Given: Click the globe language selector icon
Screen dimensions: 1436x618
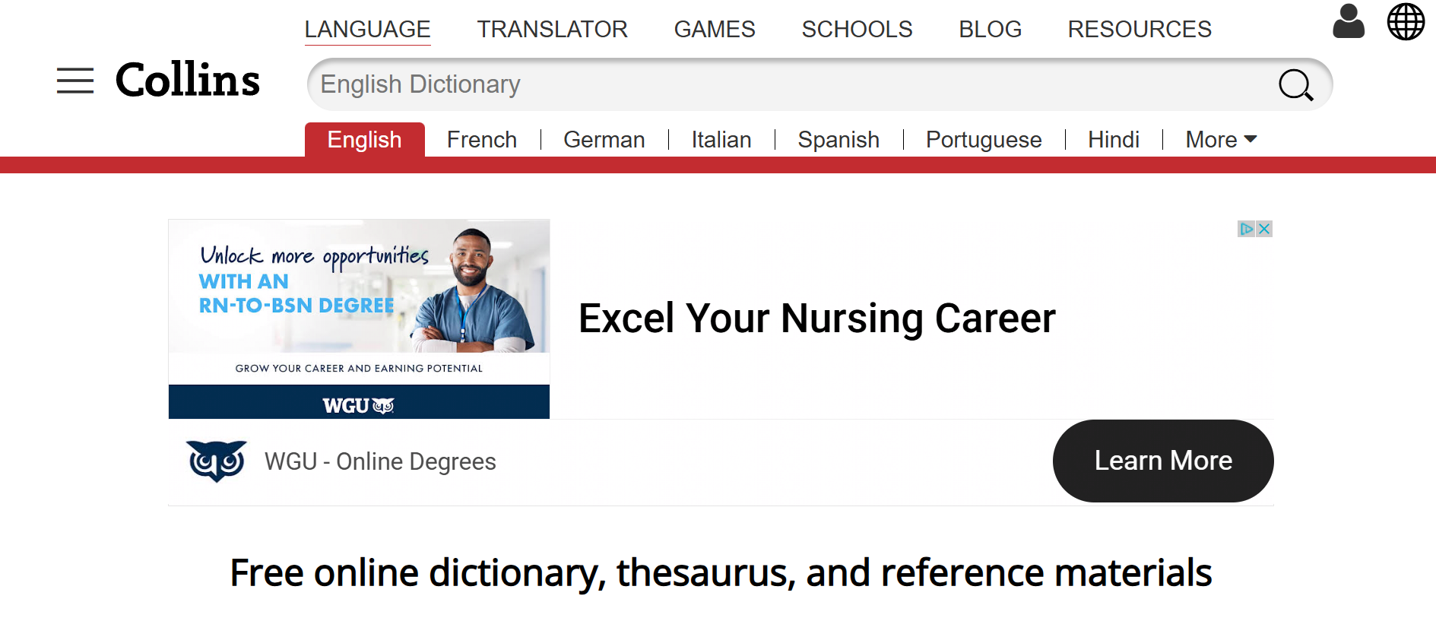Looking at the screenshot, I should (x=1406, y=21).
